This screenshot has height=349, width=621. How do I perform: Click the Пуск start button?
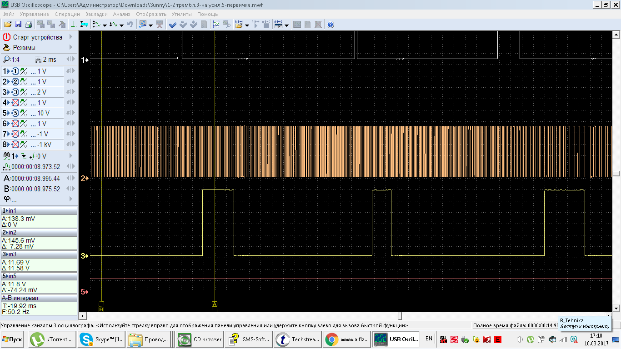13,339
